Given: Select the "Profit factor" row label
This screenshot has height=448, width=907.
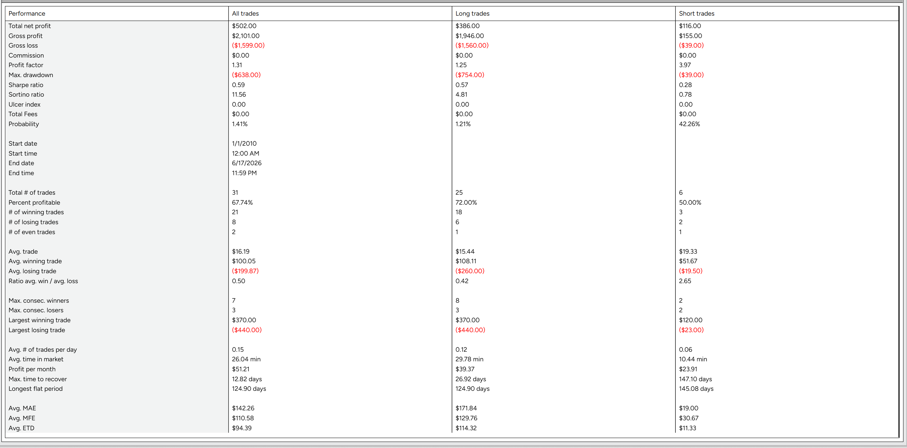Looking at the screenshot, I should 26,65.
